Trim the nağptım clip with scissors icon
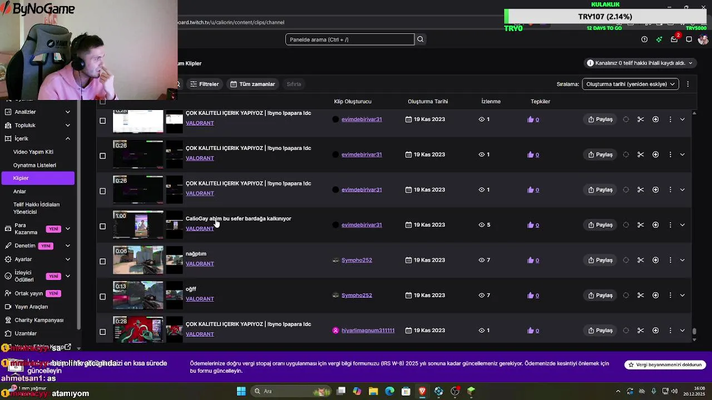Screen dimensions: 712x400 pos(641,260)
